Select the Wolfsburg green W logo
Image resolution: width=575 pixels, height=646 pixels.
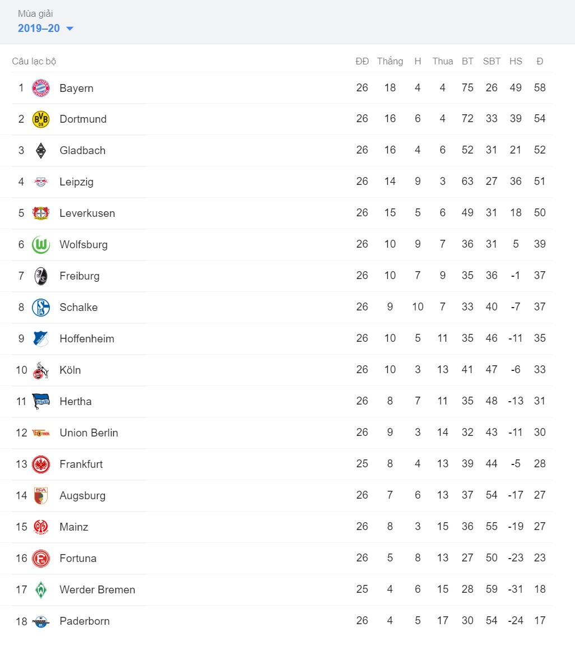41,244
